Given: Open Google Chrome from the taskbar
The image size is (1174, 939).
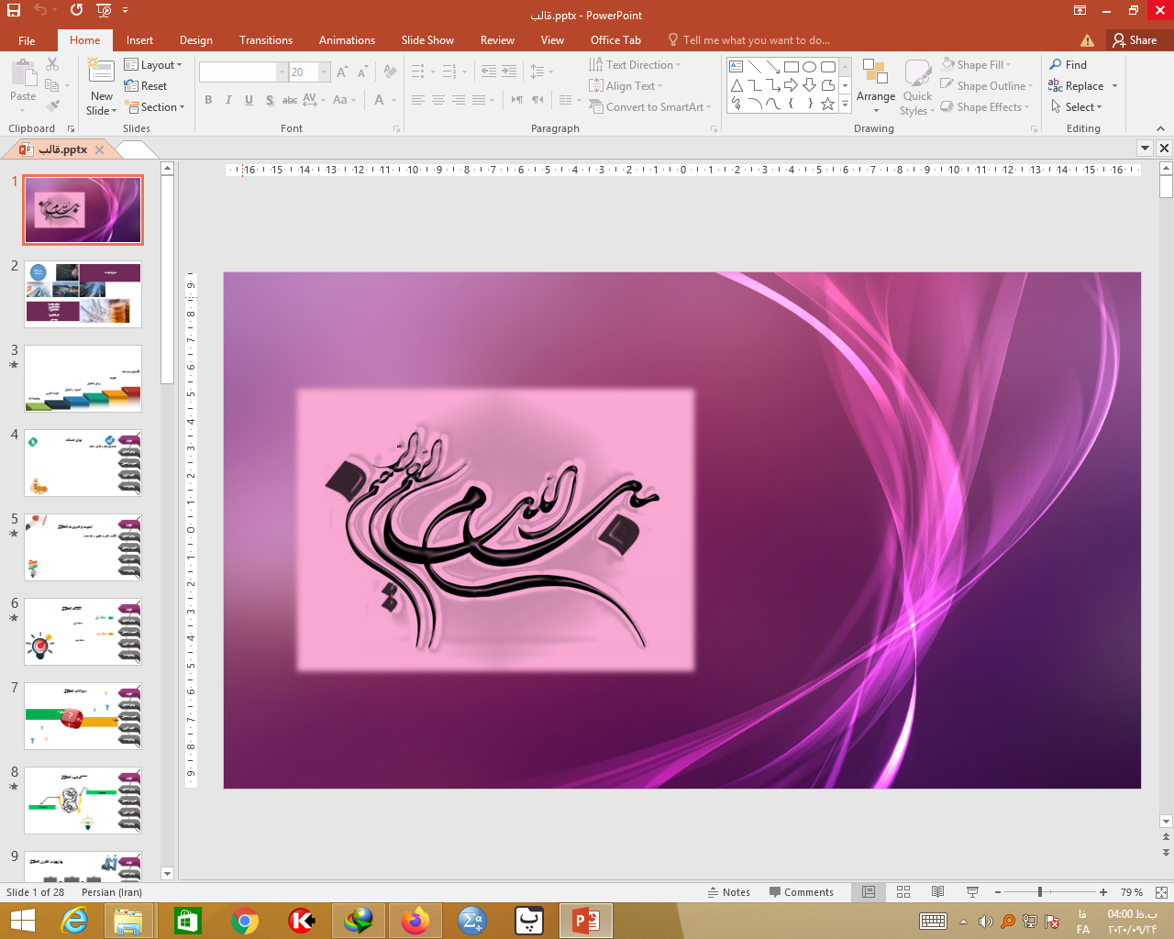Looking at the screenshot, I should point(245,920).
